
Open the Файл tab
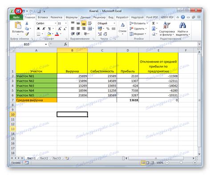click(x=16, y=17)
